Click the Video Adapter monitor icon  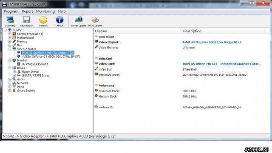click(14, 49)
